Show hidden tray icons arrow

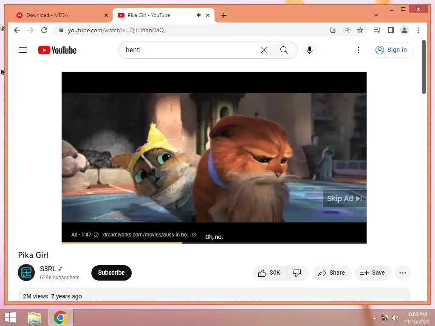[375, 318]
